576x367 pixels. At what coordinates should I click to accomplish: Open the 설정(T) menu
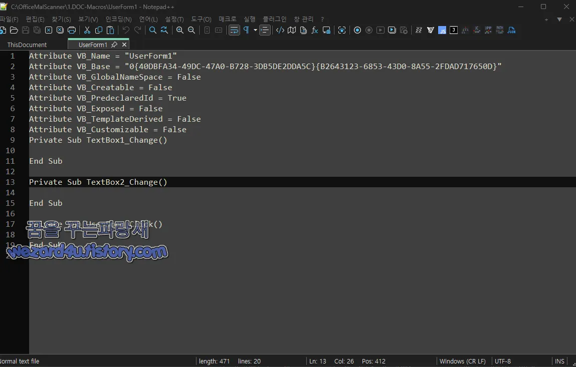click(x=174, y=19)
